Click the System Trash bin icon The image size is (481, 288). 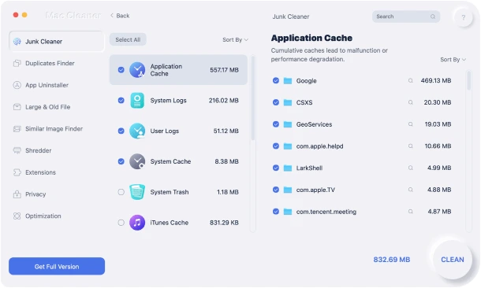tap(137, 192)
